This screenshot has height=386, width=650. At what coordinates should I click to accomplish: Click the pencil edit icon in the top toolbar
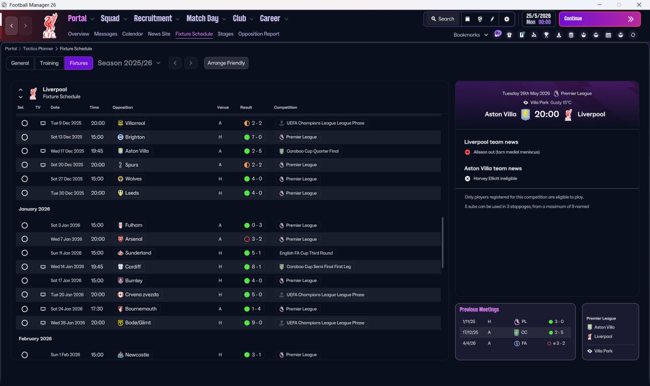coord(492,19)
